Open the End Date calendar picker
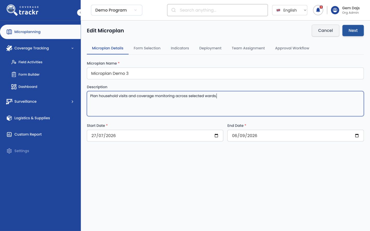 [x=357, y=136]
